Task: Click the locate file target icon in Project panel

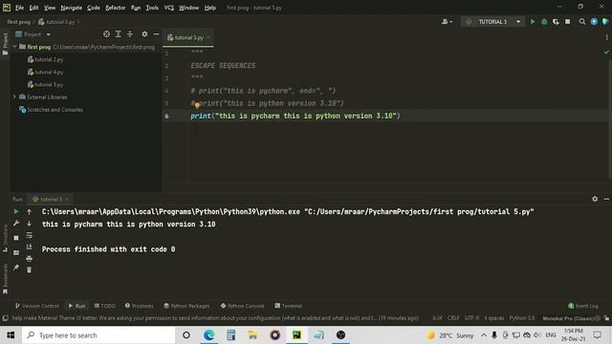Action: (106, 34)
